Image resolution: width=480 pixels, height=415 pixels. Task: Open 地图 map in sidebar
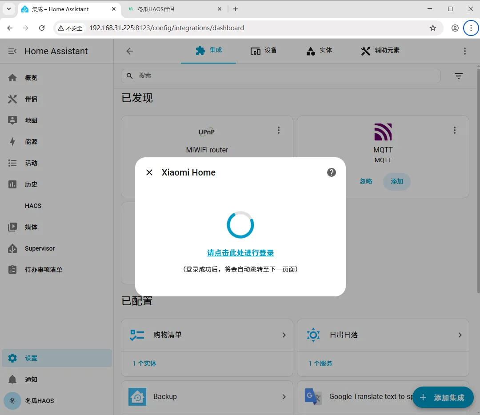point(57,120)
